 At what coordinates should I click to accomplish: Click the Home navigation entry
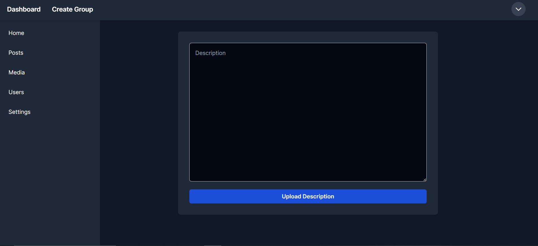(16, 33)
